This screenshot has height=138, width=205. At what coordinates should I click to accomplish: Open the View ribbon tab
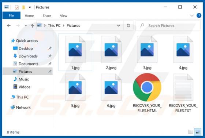(x=64, y=16)
